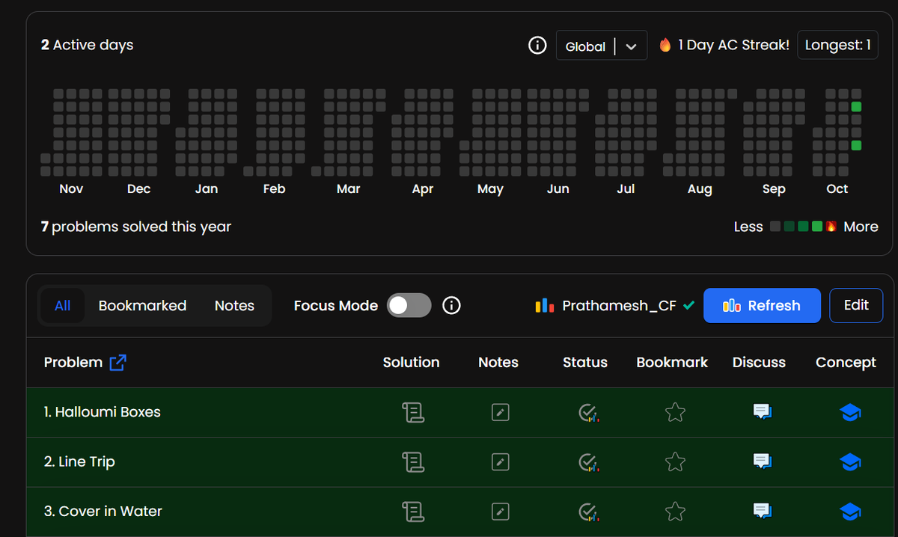
Task: Click the Discuss column header
Action: click(759, 363)
